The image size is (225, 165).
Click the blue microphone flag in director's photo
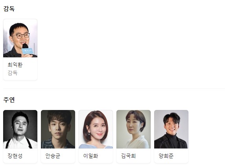click(27, 51)
